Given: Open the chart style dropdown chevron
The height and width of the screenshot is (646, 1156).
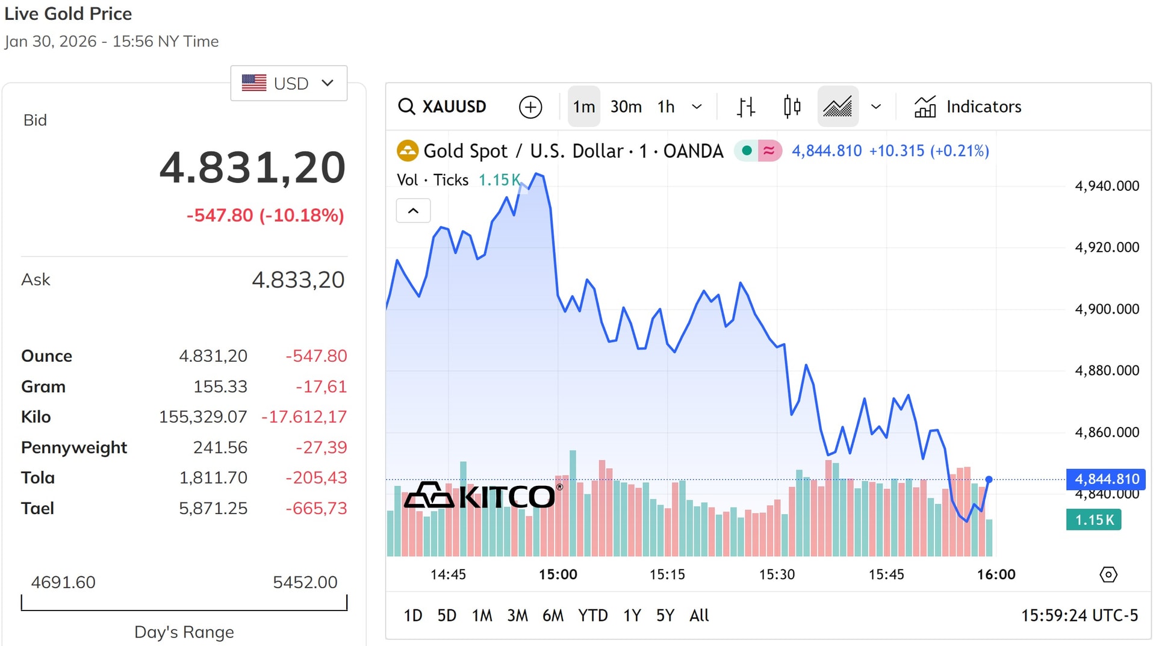Looking at the screenshot, I should [876, 107].
